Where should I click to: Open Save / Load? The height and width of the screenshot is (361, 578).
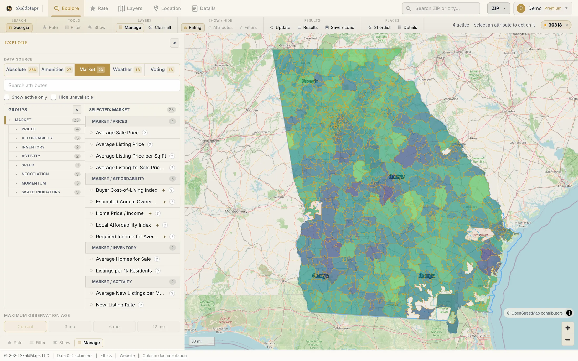point(340,27)
